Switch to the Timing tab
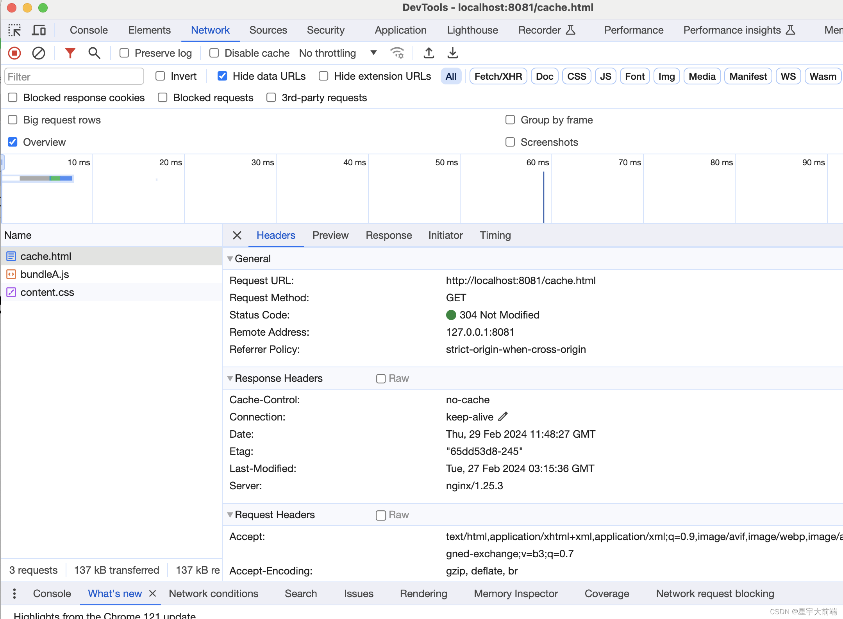The width and height of the screenshot is (843, 619). click(x=495, y=235)
